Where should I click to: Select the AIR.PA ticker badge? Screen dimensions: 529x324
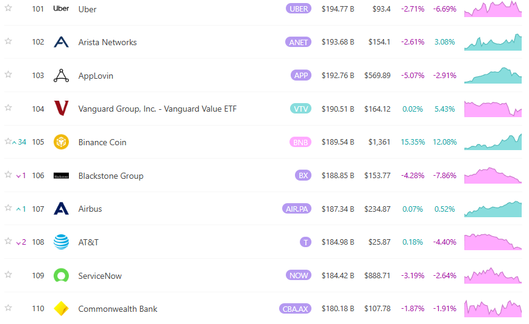(x=297, y=209)
